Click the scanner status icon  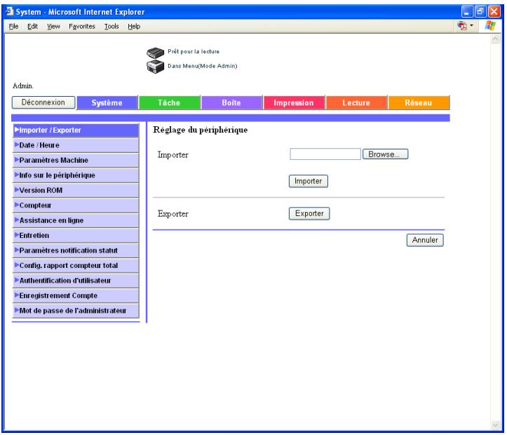(155, 52)
